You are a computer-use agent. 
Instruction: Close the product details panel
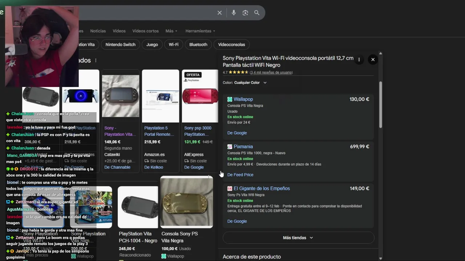tap(373, 60)
